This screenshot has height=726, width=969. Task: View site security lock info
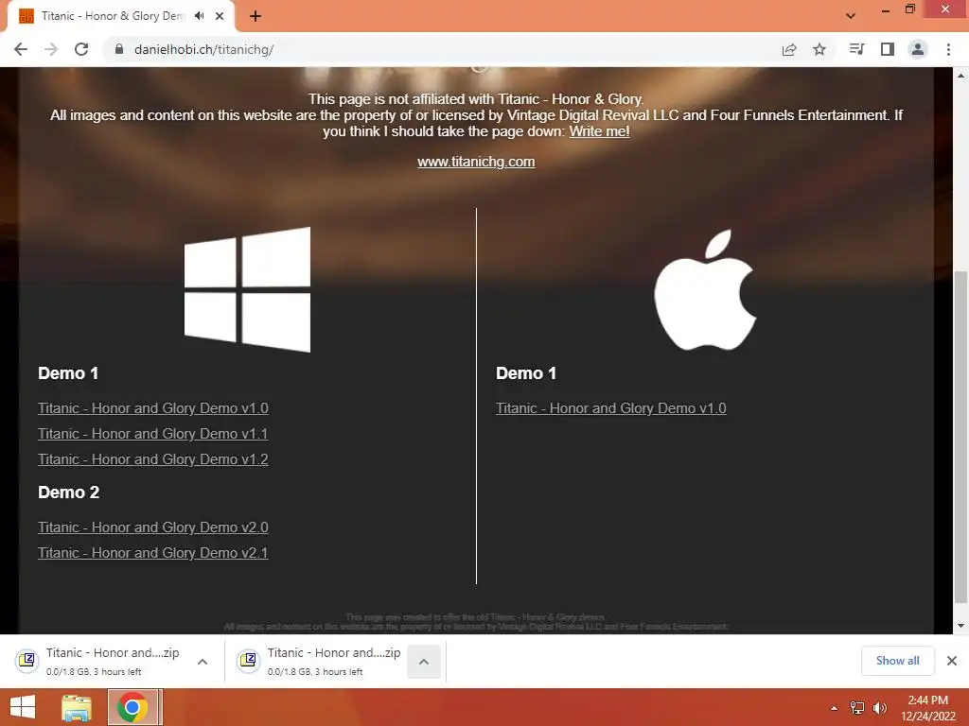click(x=119, y=49)
